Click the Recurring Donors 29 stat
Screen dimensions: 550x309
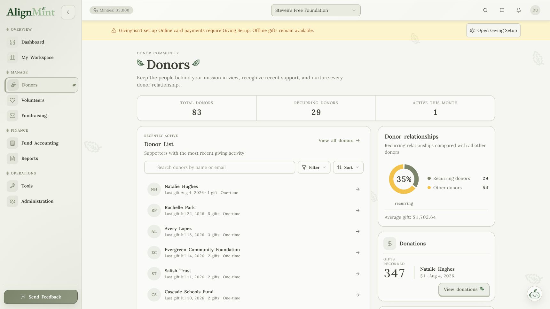click(316, 108)
